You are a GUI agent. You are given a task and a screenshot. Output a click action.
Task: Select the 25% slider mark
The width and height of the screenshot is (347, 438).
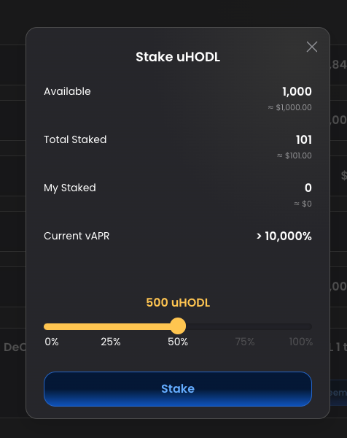111,342
